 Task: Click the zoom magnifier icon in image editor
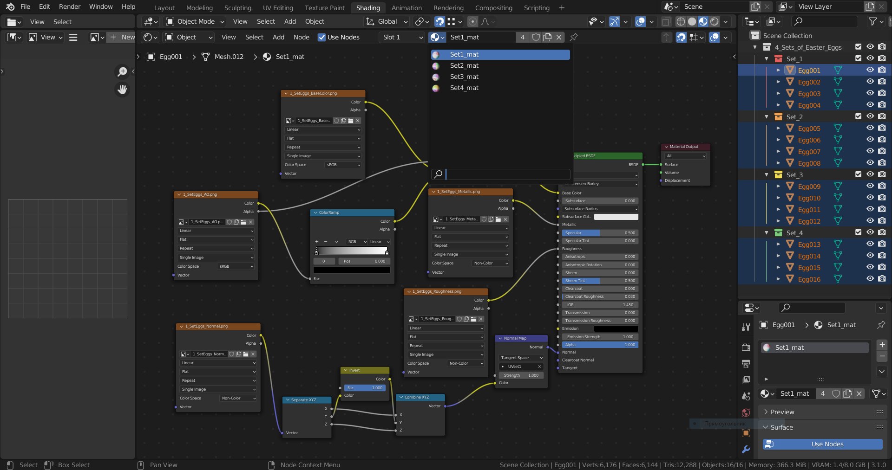pos(122,71)
